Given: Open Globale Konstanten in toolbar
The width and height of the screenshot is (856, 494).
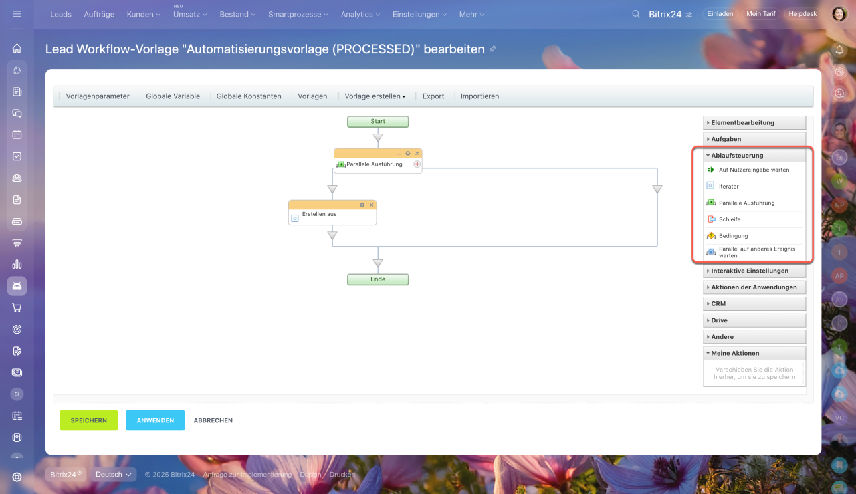Looking at the screenshot, I should (249, 96).
